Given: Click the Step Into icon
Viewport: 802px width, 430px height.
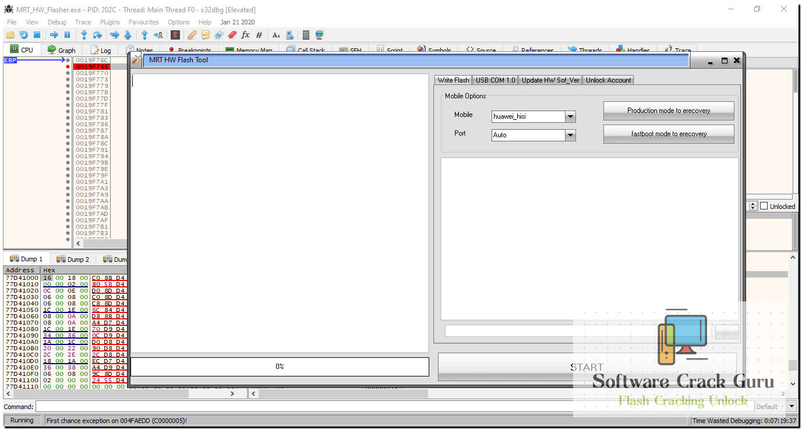Looking at the screenshot, I should [x=84, y=35].
